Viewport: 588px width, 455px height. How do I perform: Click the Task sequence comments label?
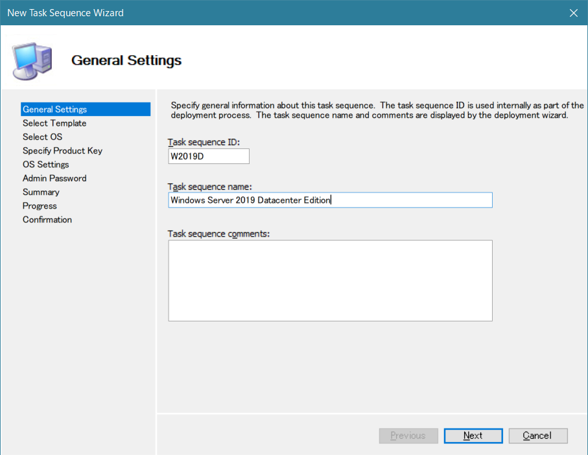tap(218, 233)
